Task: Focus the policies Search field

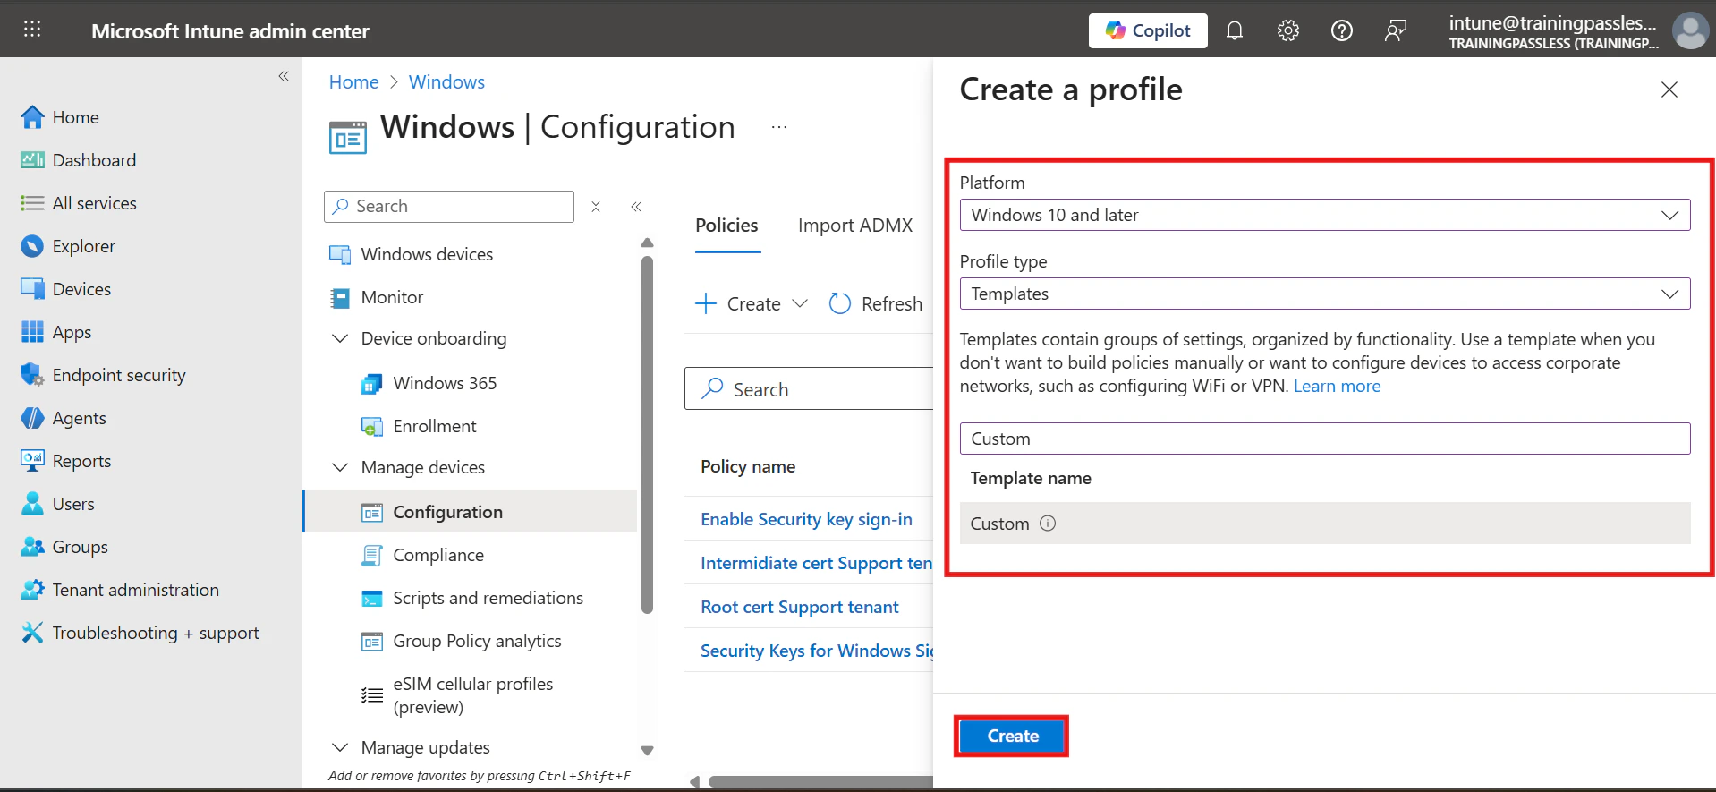Action: tap(810, 389)
